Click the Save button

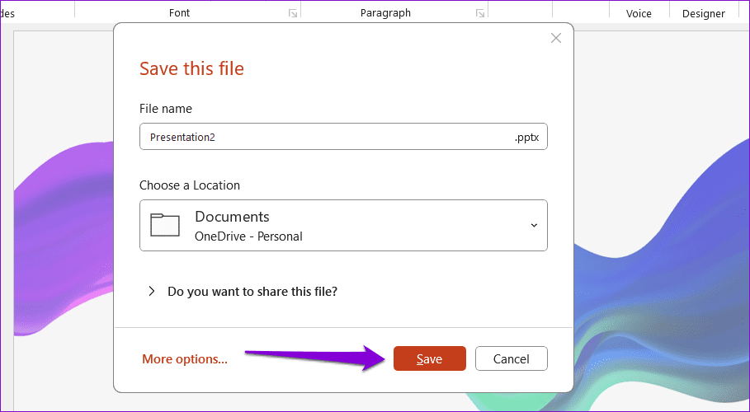[x=430, y=358]
